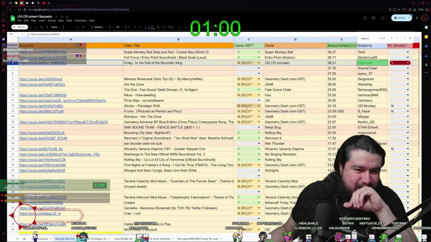Screen dimensions: 431x242
Task: Open the text color picker
Action: pyautogui.click(x=145, y=27)
